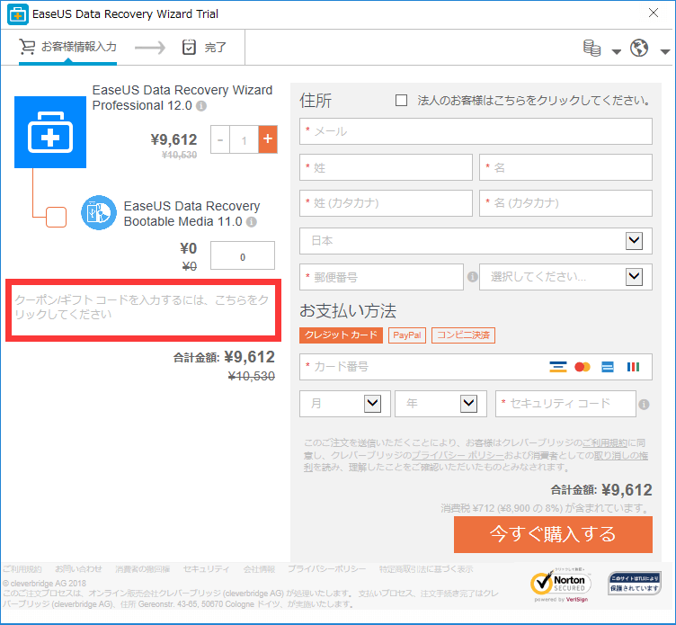
Task: Open the globe language selector
Action: click(639, 48)
